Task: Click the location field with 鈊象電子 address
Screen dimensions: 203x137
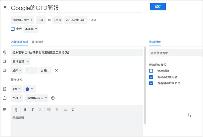Action: tap(77, 53)
